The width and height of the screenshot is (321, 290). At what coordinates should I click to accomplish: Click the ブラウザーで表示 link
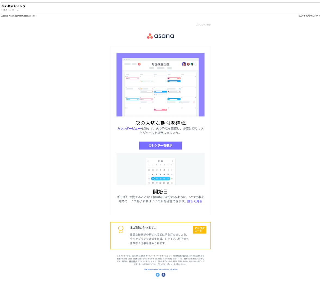[x=203, y=25]
